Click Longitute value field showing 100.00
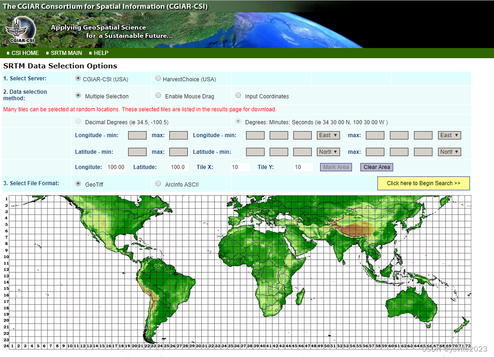Image resolution: width=494 pixels, height=357 pixels. coord(116,167)
